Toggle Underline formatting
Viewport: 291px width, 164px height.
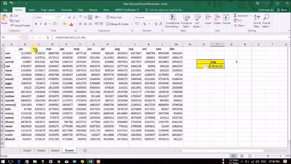[45, 24]
